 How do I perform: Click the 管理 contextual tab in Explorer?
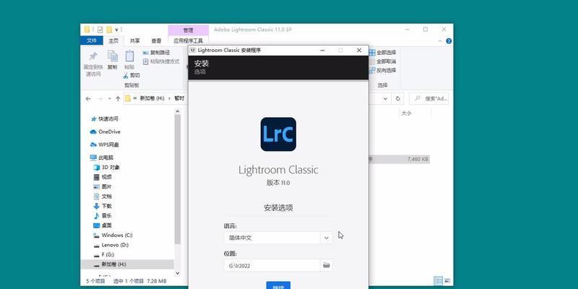[x=188, y=30]
